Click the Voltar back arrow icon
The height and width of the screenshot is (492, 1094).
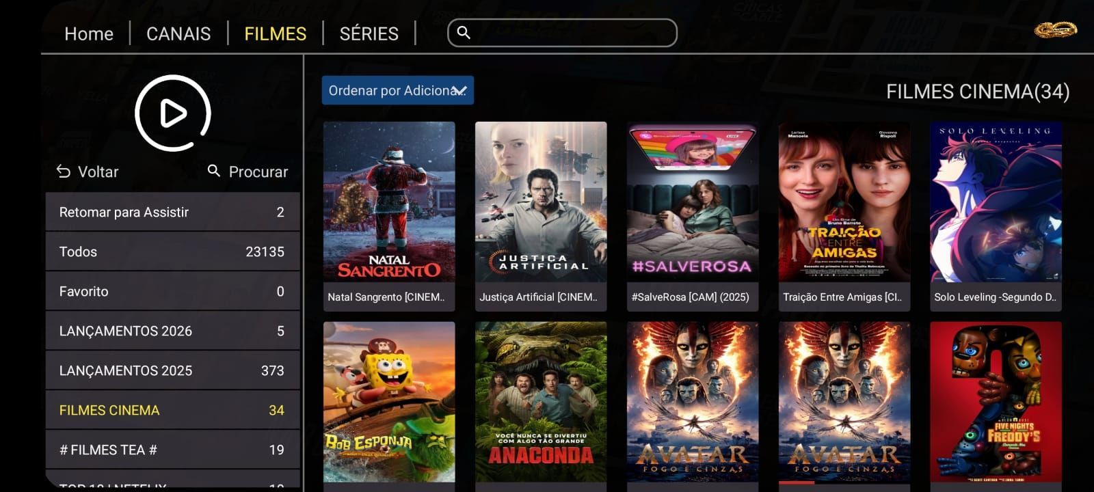(x=64, y=172)
